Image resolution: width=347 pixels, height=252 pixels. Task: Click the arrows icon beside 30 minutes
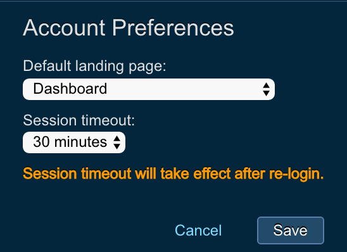click(117, 142)
